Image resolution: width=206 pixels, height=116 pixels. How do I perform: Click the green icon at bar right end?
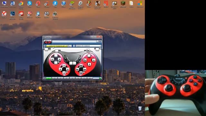point(100,78)
